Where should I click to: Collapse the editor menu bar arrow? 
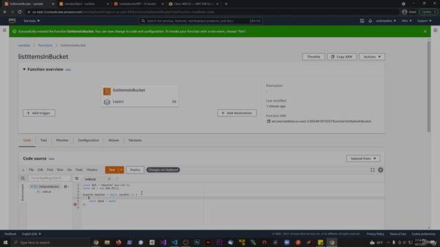tap(23, 169)
